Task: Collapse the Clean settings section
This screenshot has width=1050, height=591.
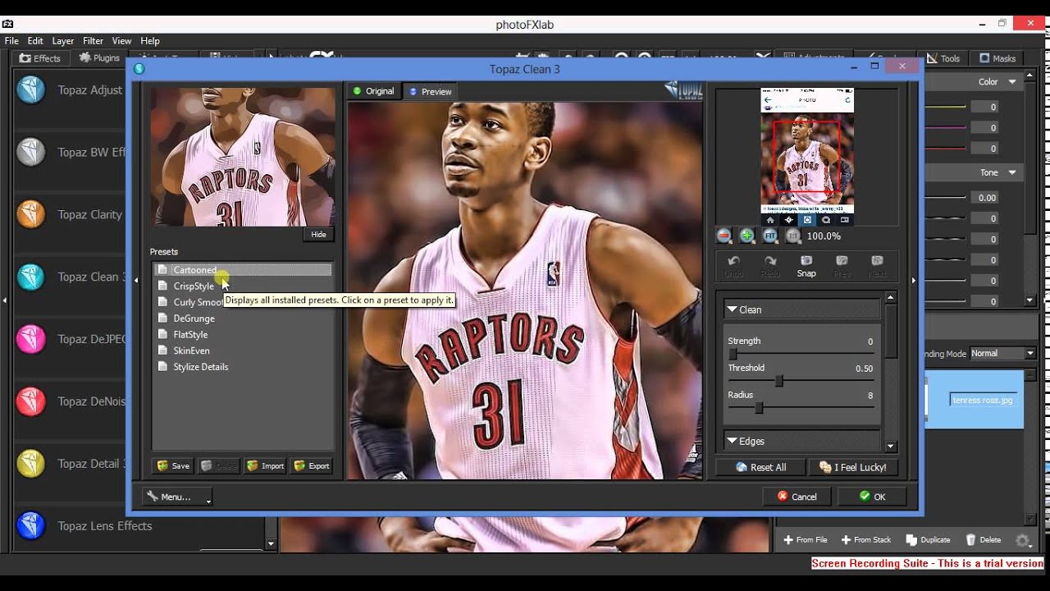Action: (x=733, y=309)
